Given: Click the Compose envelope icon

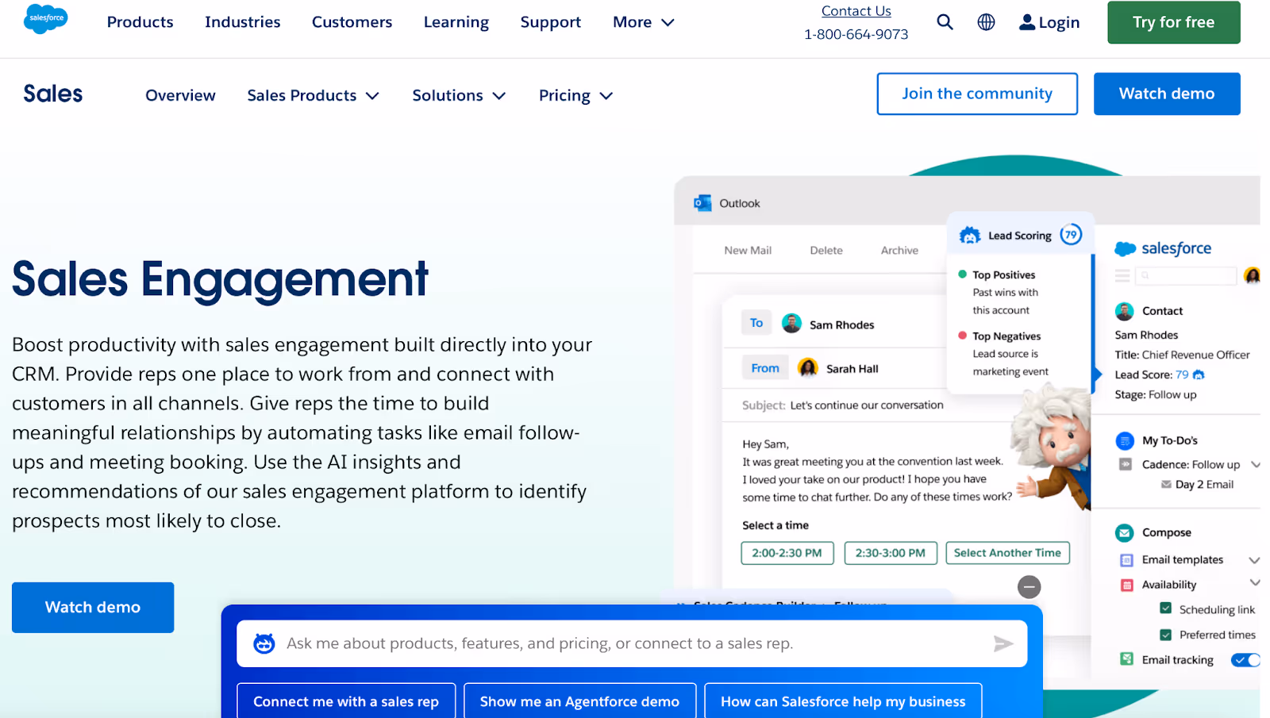Looking at the screenshot, I should (1125, 532).
